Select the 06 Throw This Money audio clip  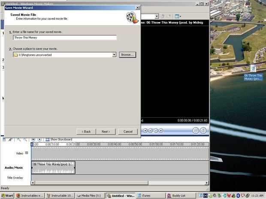[53, 167]
